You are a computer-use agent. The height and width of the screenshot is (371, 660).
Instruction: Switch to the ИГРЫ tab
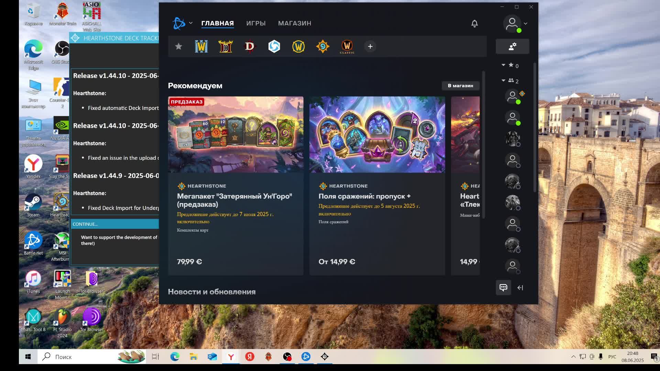[256, 23]
